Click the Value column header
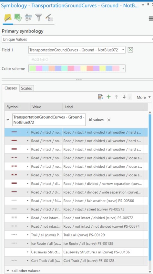Image resolution: width=153 pixels, height=274 pixels. [x=46, y=107]
